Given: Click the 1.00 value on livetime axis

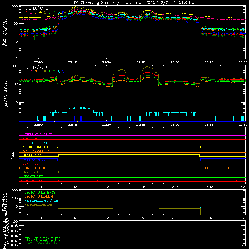Looking at the screenshot, I should (x=14, y=222).
